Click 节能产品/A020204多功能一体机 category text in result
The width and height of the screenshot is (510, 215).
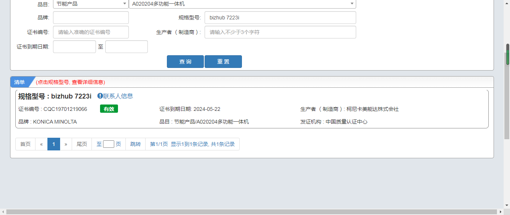click(212, 122)
